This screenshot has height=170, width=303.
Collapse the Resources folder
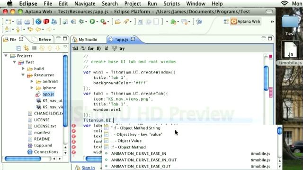click(23, 75)
